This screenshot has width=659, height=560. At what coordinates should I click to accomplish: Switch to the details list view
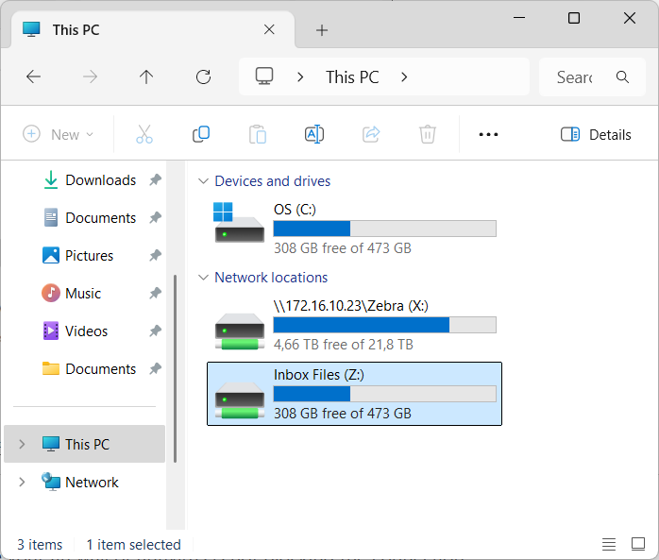[x=609, y=544]
